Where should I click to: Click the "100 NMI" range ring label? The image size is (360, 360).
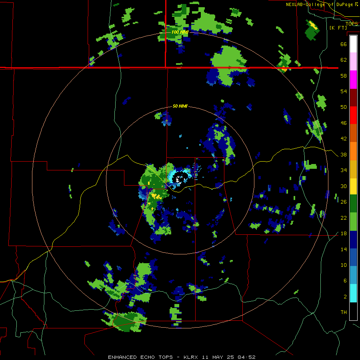click(180, 32)
